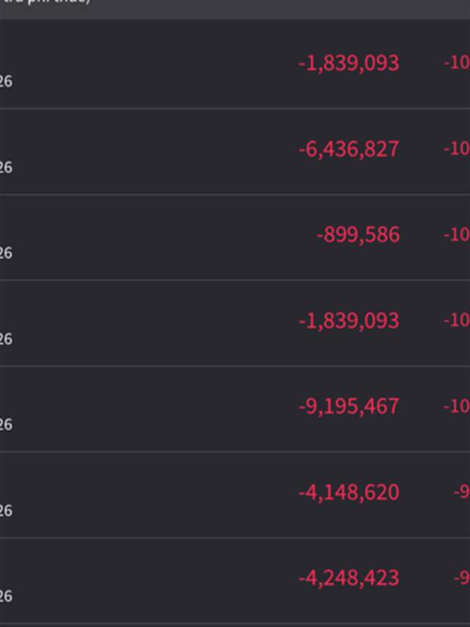Viewport: 470px width, 627px height.
Task: Select the topmost -1,839,093 value
Action: 349,63
